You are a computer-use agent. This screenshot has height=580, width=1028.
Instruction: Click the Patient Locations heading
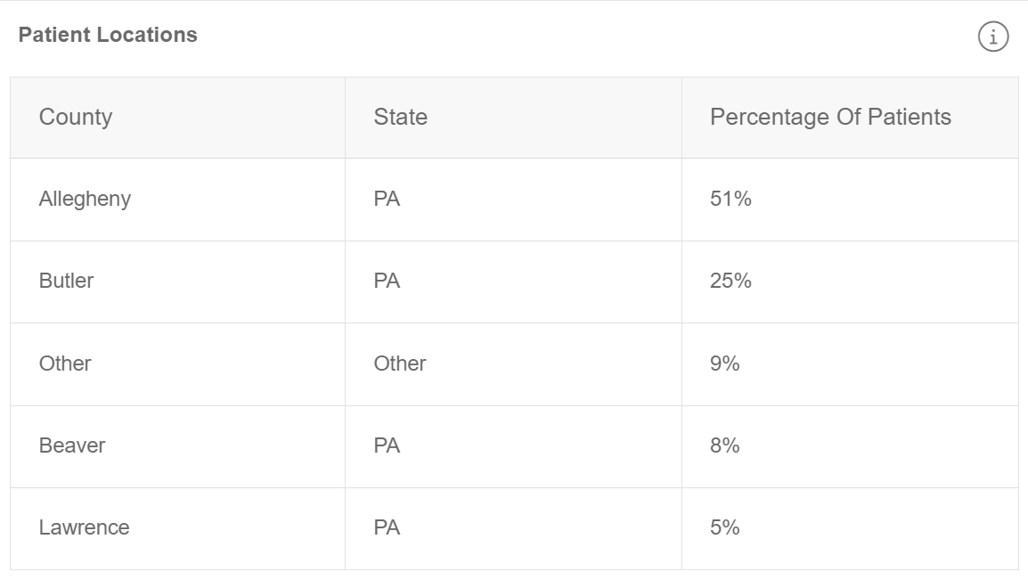[108, 35]
